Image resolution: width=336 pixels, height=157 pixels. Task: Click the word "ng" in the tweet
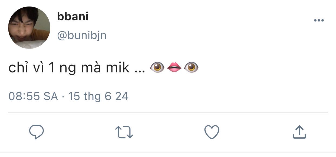pos(68,68)
